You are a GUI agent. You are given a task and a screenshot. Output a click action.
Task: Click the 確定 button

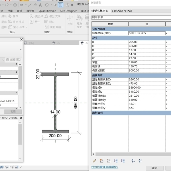pyautogui.click(x=154, y=168)
